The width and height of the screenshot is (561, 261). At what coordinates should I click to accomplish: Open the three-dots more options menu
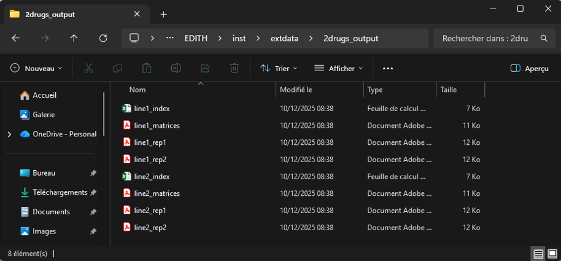[x=387, y=68]
